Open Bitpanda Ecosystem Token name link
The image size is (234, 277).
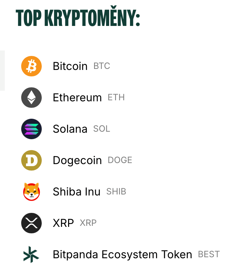(x=122, y=254)
